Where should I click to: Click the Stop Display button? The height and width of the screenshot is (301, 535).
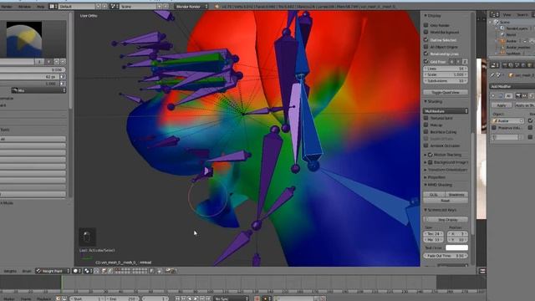(x=446, y=220)
